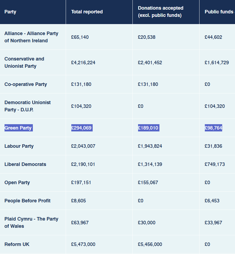This screenshot has width=235, height=254.
Task: Click Liberal Democrats' £749,173 public funds
Action: tap(215, 164)
